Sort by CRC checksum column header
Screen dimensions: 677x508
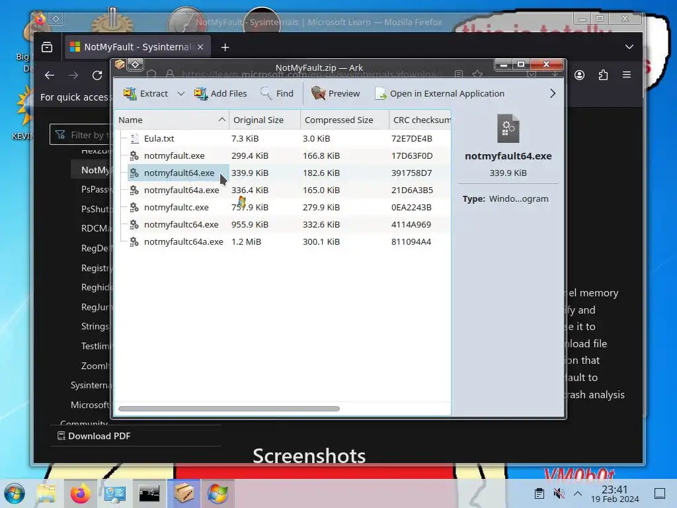(420, 120)
